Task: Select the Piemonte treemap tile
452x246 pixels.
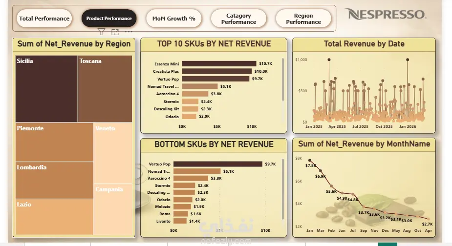Action: 54,143
